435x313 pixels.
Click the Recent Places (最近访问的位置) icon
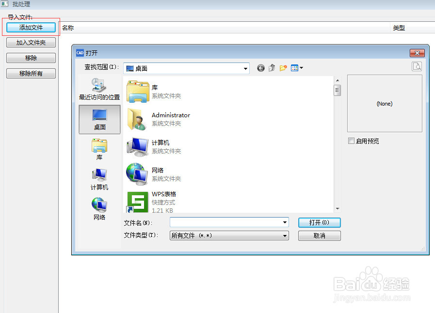click(99, 89)
